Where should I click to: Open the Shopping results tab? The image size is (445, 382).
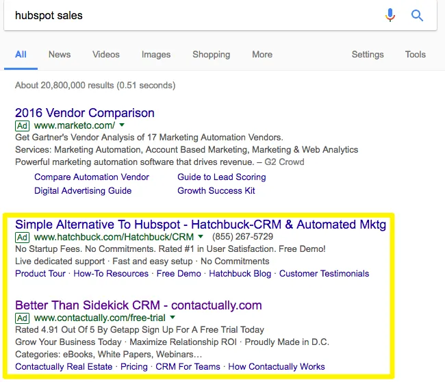tap(211, 55)
